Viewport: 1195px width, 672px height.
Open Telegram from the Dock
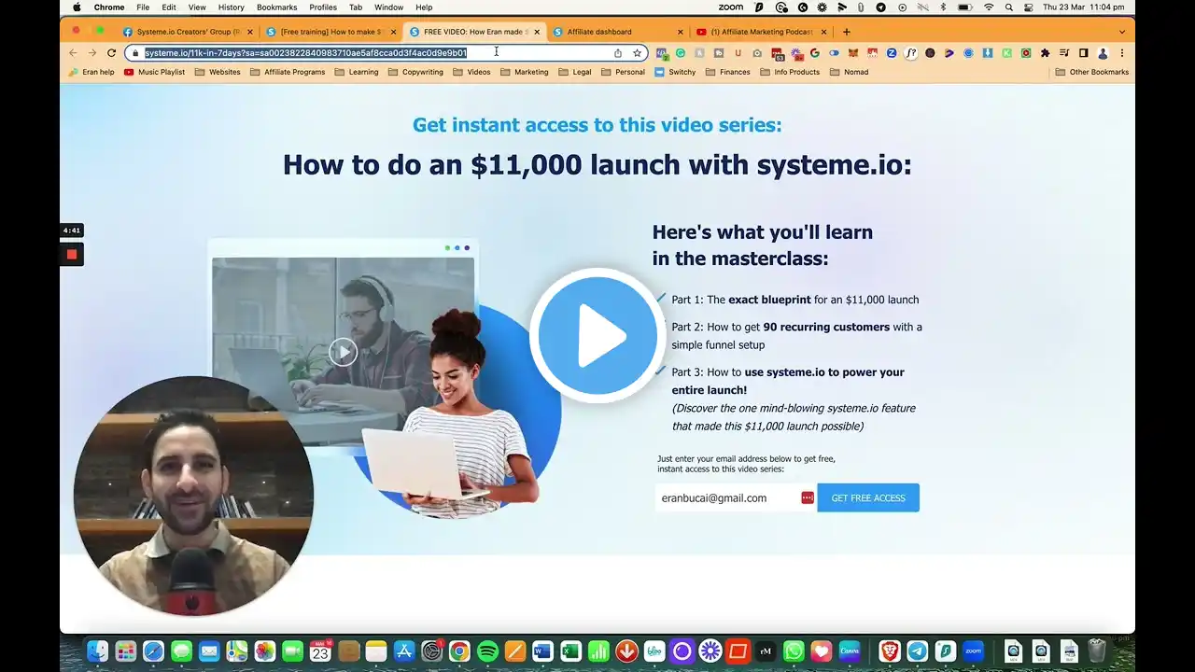918,651
